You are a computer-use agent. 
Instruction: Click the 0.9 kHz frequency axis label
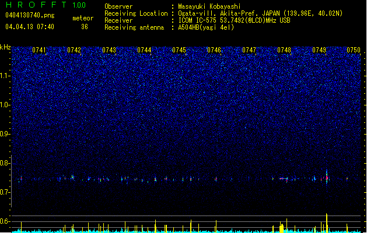[x=5, y=134]
